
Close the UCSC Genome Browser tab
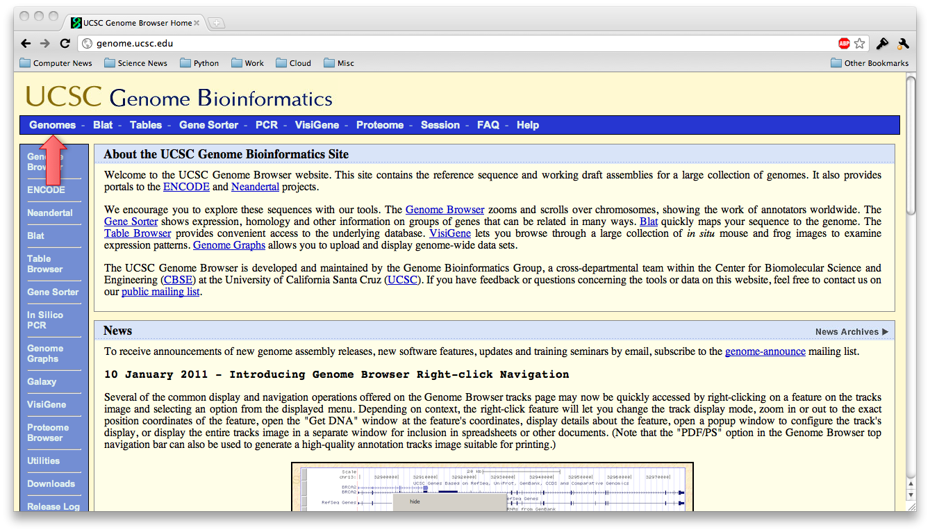[197, 23]
